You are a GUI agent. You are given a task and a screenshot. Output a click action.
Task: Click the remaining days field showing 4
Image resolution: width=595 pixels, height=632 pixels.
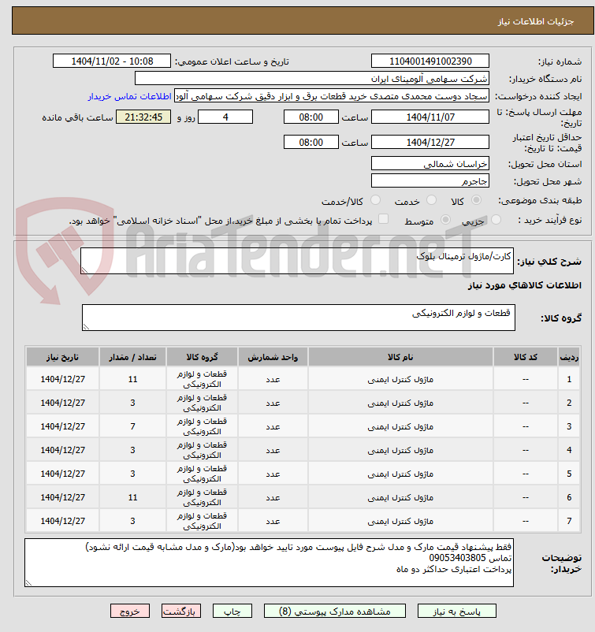tap(225, 117)
